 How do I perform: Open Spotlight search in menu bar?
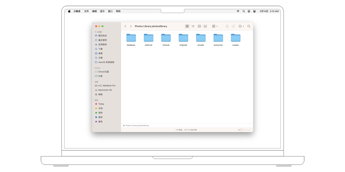pos(244,11)
